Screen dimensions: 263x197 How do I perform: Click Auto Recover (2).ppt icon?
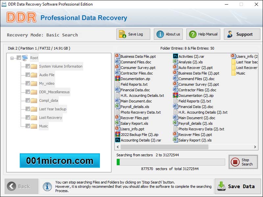(176, 67)
